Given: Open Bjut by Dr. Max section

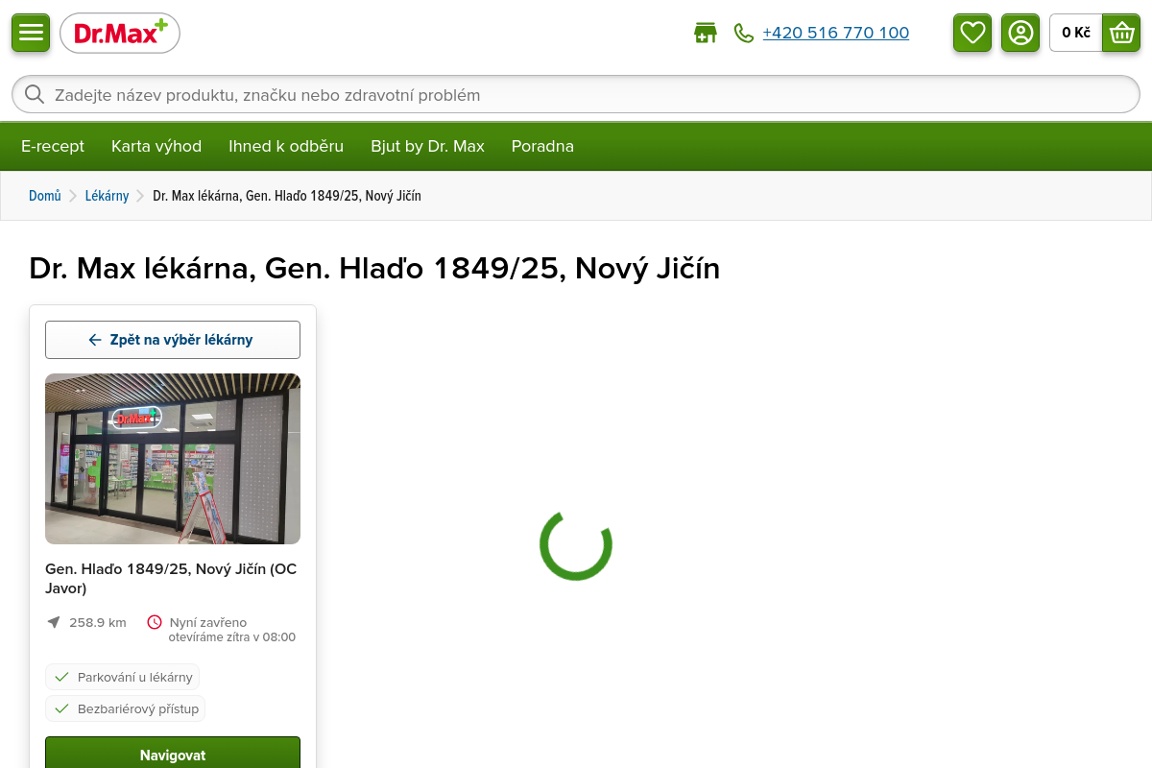Looking at the screenshot, I should 427,146.
